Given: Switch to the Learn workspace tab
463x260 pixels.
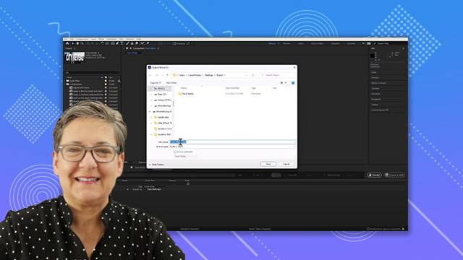Looking at the screenshot, I should [301, 43].
